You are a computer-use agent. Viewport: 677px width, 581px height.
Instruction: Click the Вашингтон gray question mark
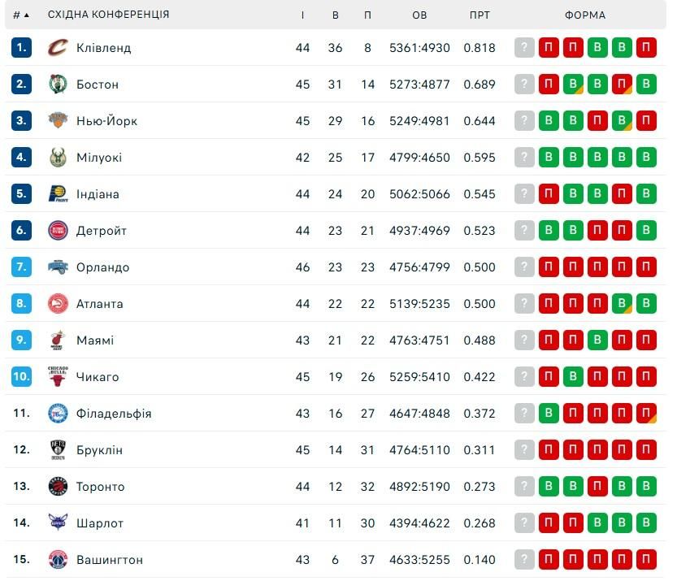[x=524, y=560]
